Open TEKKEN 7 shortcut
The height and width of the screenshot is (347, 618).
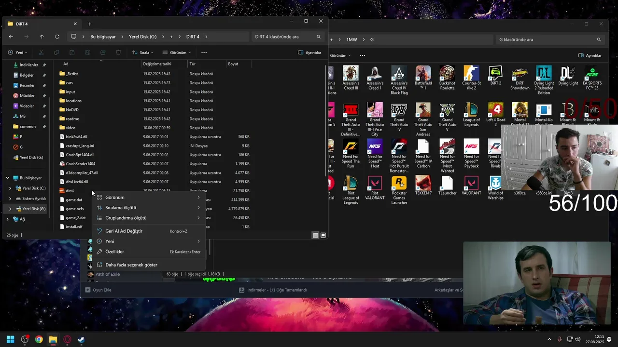423,186
